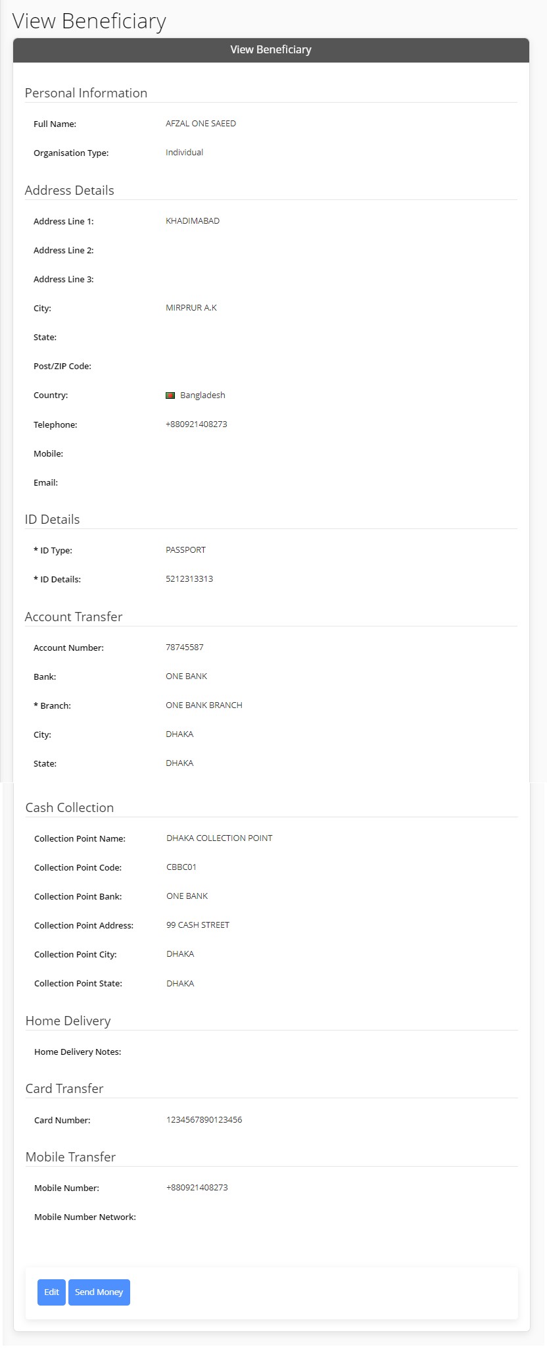Click the Personal Information section heading
Image resolution: width=547 pixels, height=1349 pixels.
[x=86, y=93]
